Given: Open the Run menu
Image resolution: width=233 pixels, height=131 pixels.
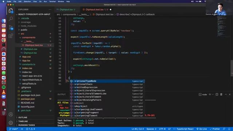Looking at the screenshot, I should pyautogui.click(x=45, y=1).
